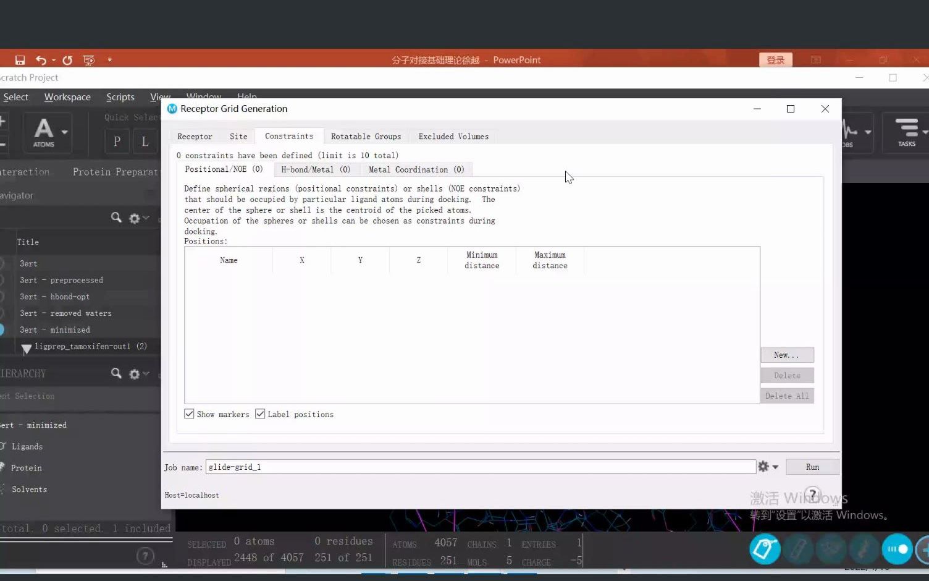
Task: Click Entry list search magnifier icon
Action: pyautogui.click(x=116, y=218)
